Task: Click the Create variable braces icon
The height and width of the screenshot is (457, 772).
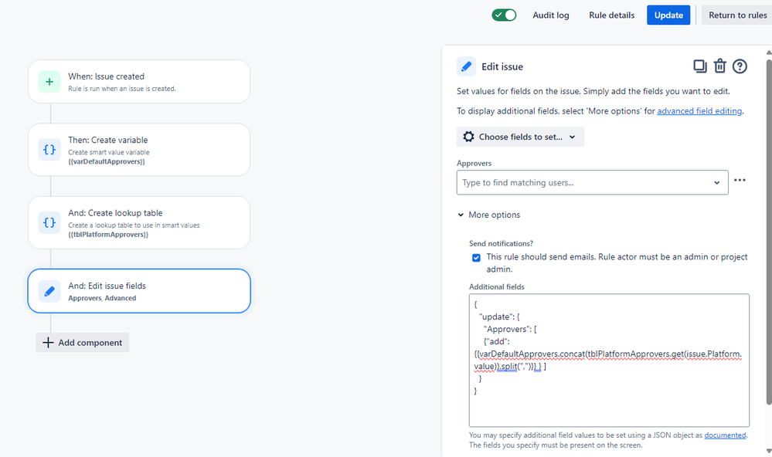Action: coord(49,150)
